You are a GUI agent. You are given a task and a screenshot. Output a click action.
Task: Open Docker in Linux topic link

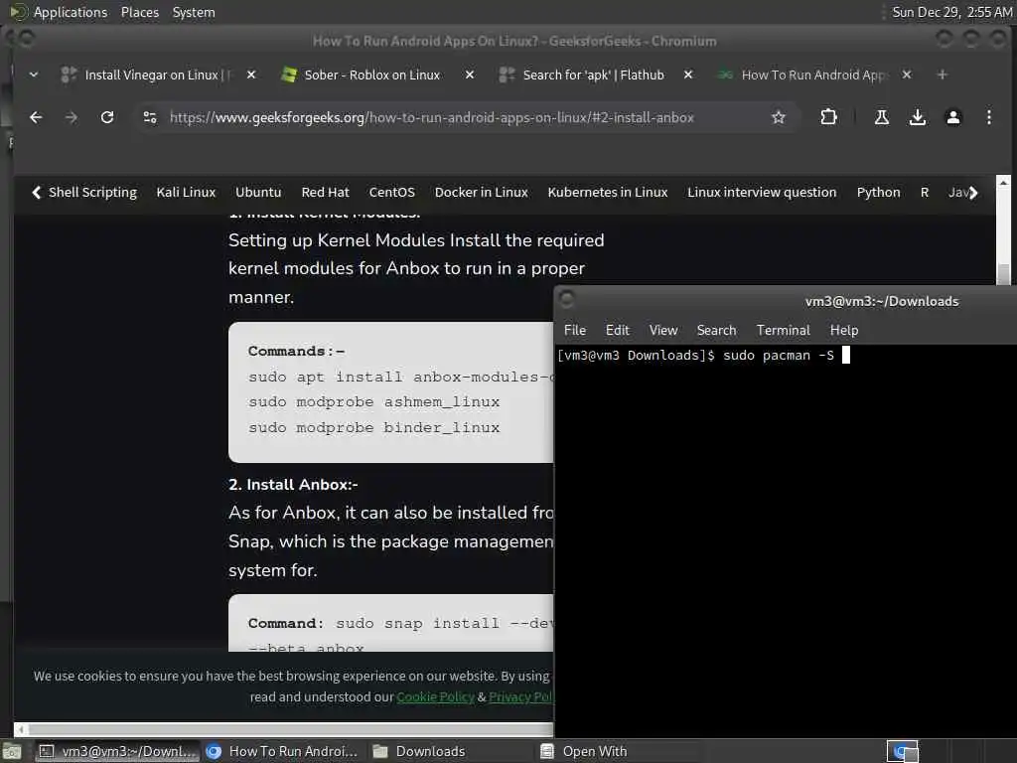tap(482, 192)
